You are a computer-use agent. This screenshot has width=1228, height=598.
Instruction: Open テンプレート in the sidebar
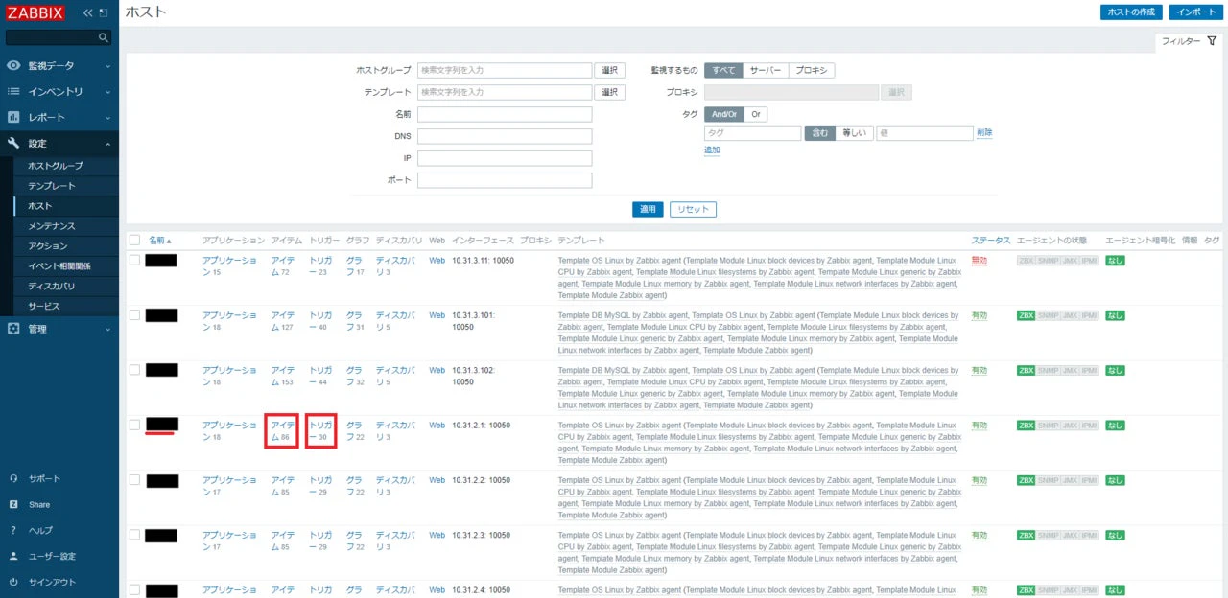point(52,186)
